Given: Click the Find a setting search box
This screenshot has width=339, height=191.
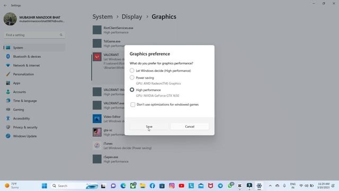Looking at the screenshot, I should click(x=34, y=35).
